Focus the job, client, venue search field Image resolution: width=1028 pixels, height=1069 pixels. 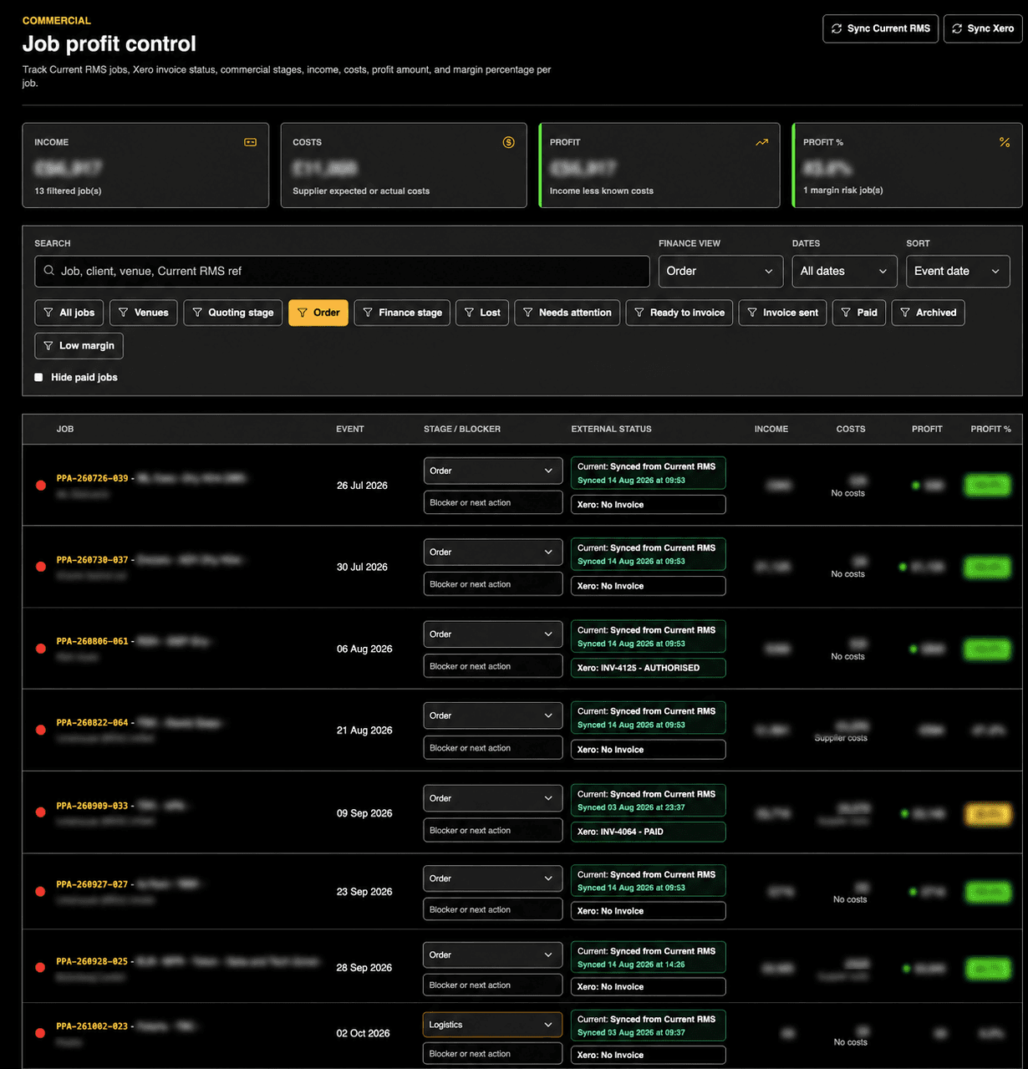point(343,272)
